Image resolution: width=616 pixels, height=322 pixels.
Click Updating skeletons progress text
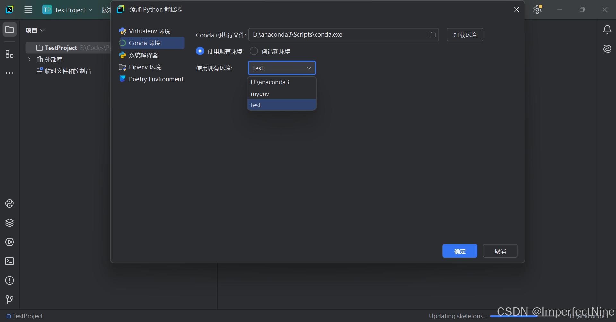(x=458, y=316)
